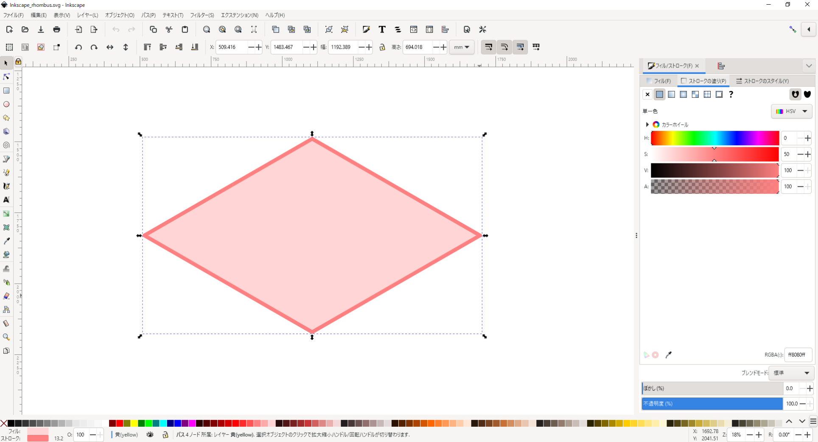Toggle width-height ratio lock

pyautogui.click(x=382, y=47)
